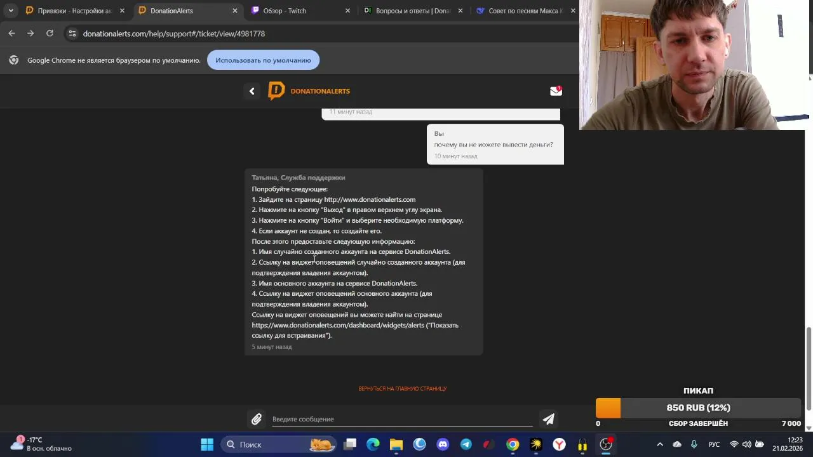
Task: Select the active DonationAlerts tab
Action: pos(187,11)
